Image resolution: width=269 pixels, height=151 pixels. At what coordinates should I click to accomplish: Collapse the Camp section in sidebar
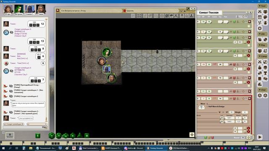pyautogui.click(x=262, y=56)
